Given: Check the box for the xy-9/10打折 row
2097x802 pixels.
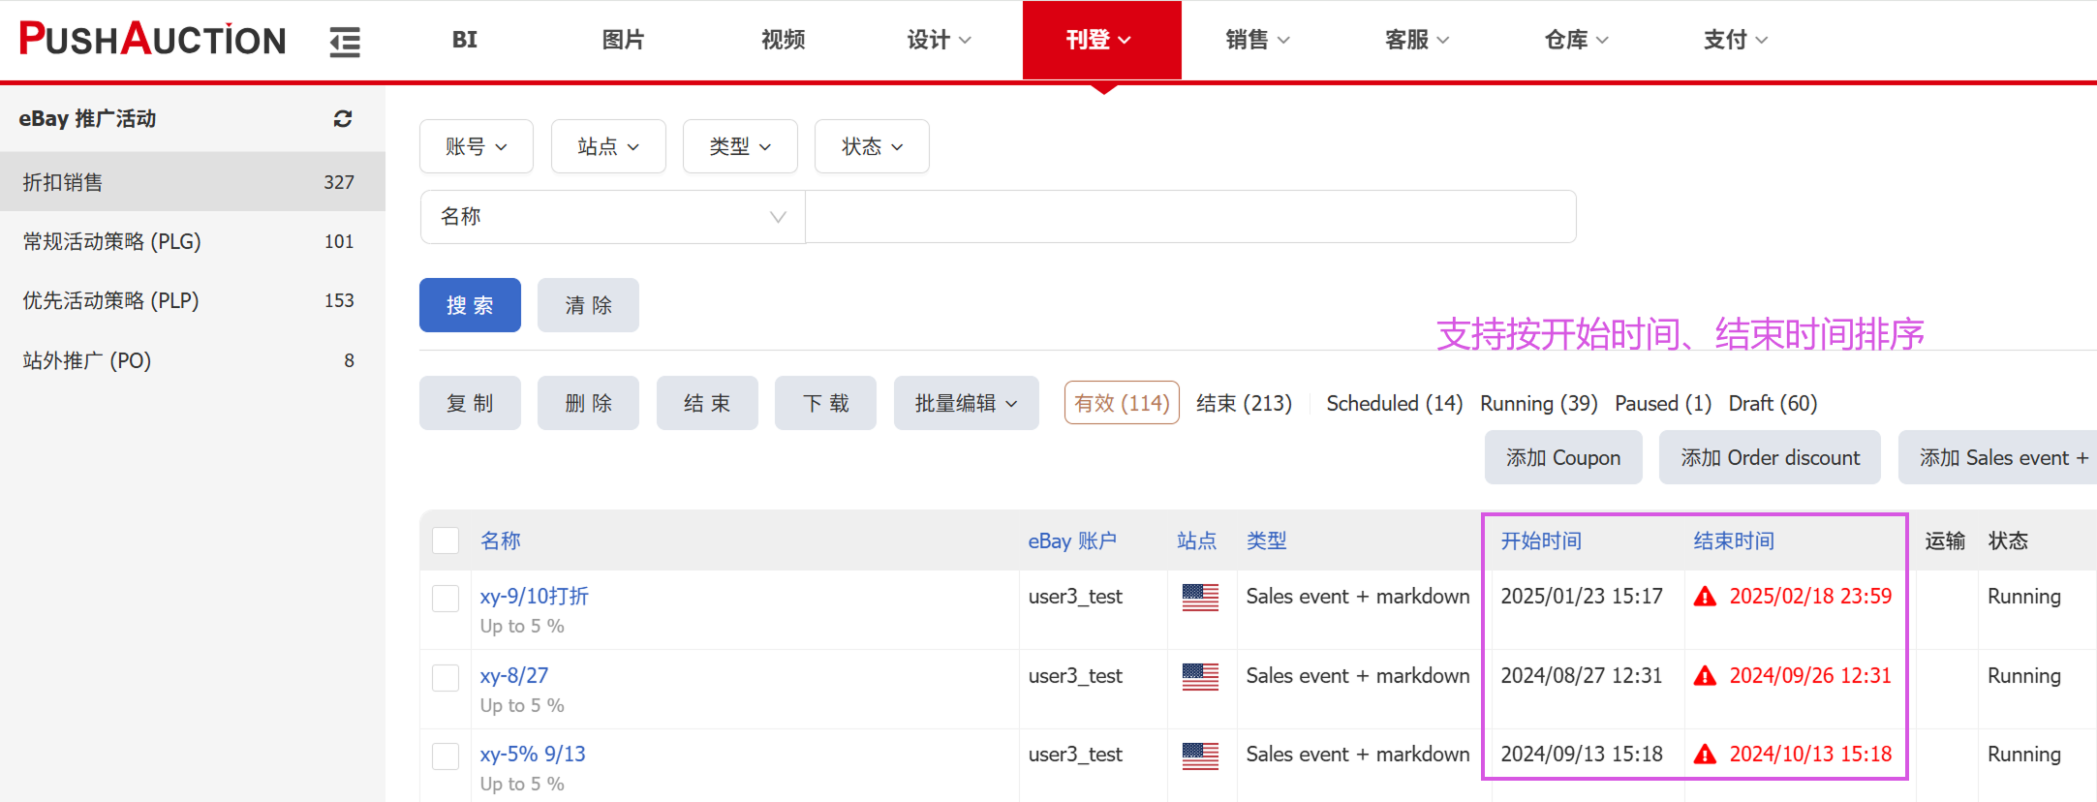Looking at the screenshot, I should (x=446, y=599).
